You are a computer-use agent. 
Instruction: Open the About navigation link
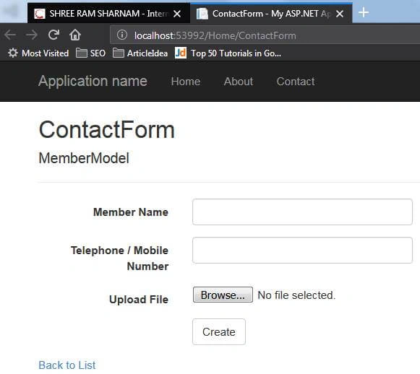239,82
